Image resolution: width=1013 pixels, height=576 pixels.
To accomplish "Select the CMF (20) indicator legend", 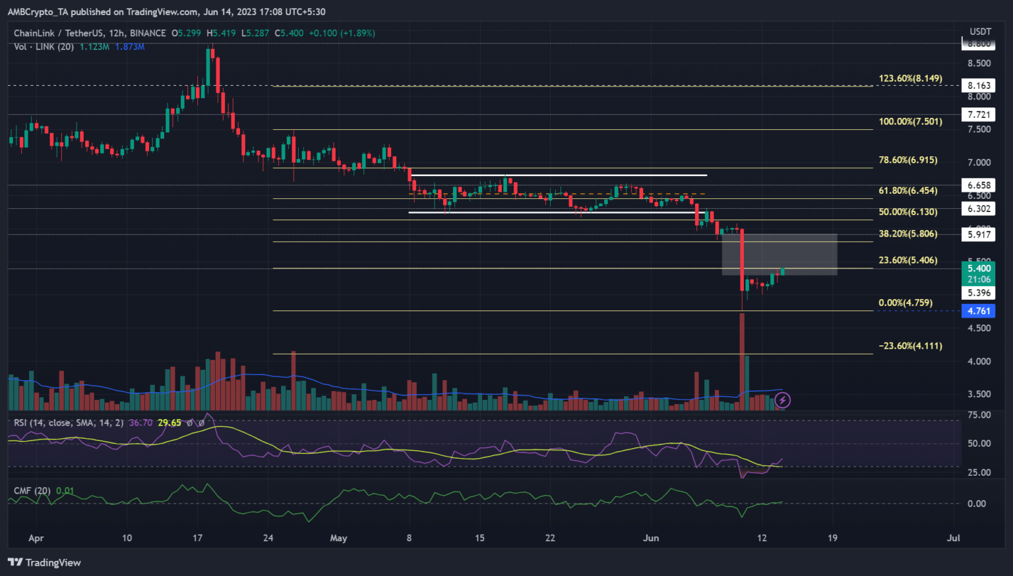I will (x=32, y=490).
